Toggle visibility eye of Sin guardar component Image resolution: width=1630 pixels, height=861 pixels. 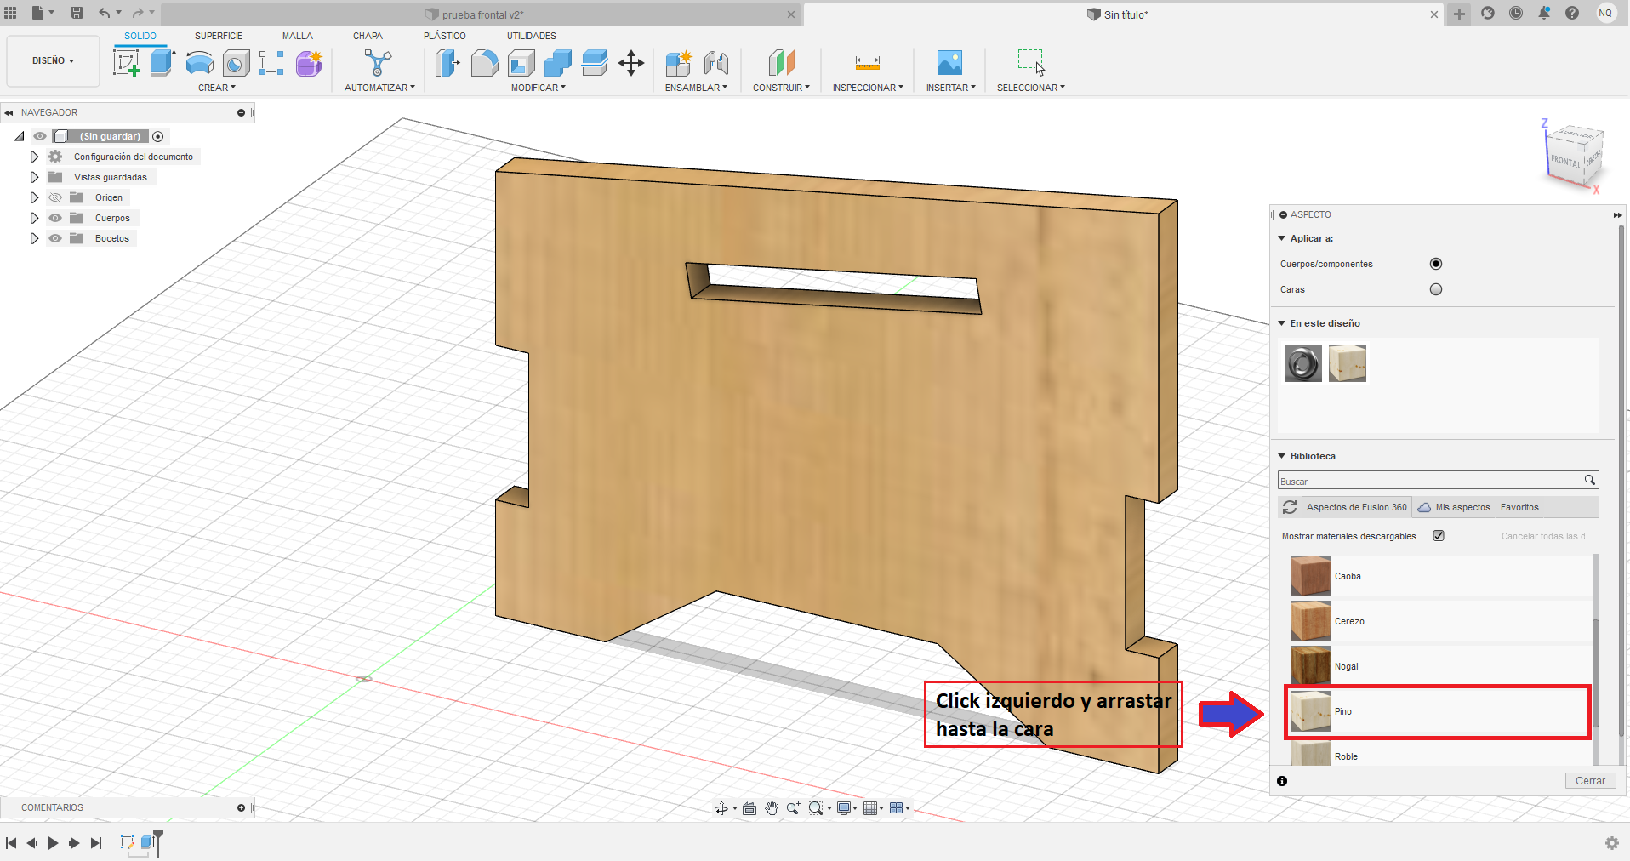(x=40, y=136)
